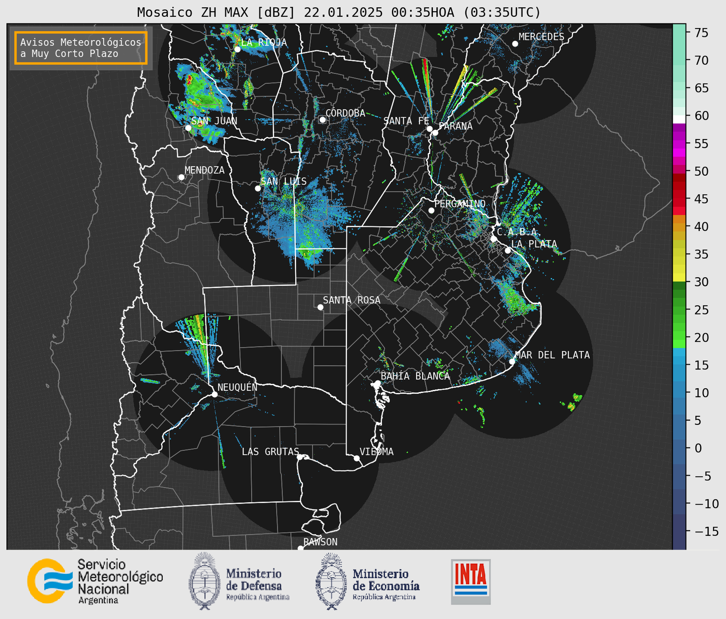This screenshot has width=726, height=619.
Task: Click the Pergamino city marker dot
Action: 431,210
